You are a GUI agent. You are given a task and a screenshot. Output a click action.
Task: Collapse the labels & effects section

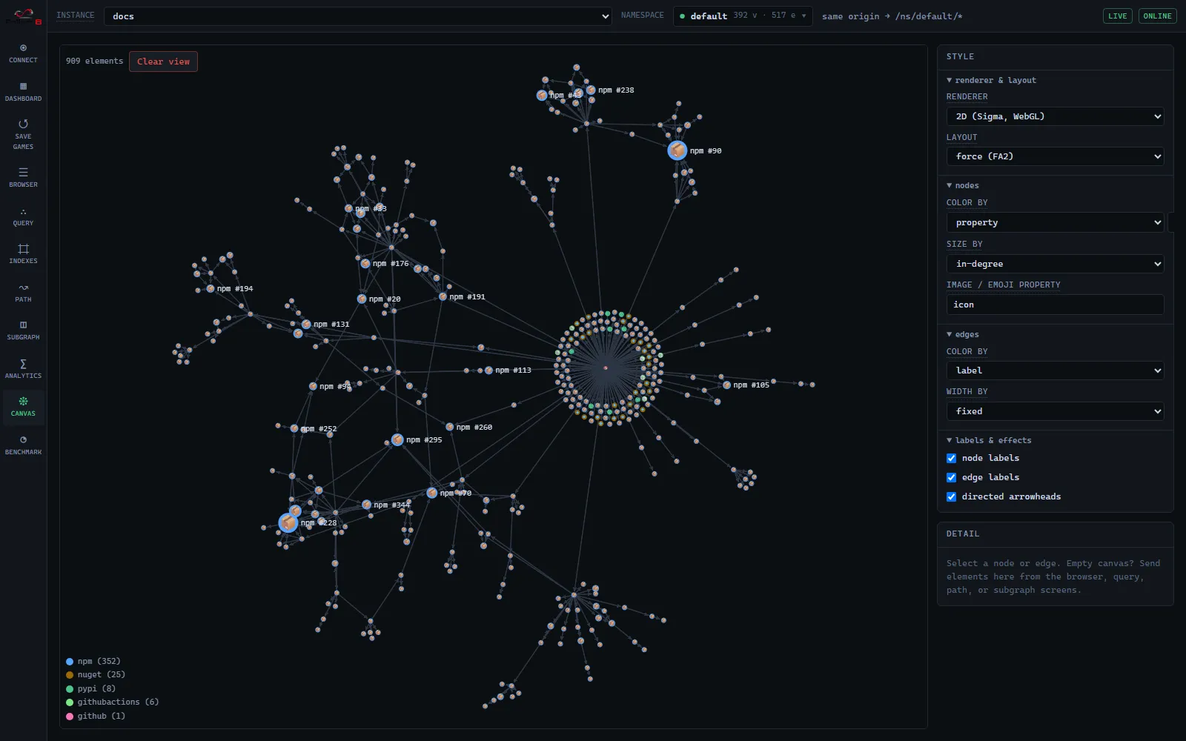[988, 440]
